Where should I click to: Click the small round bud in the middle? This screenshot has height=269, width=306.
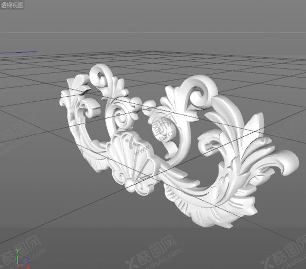(149, 106)
